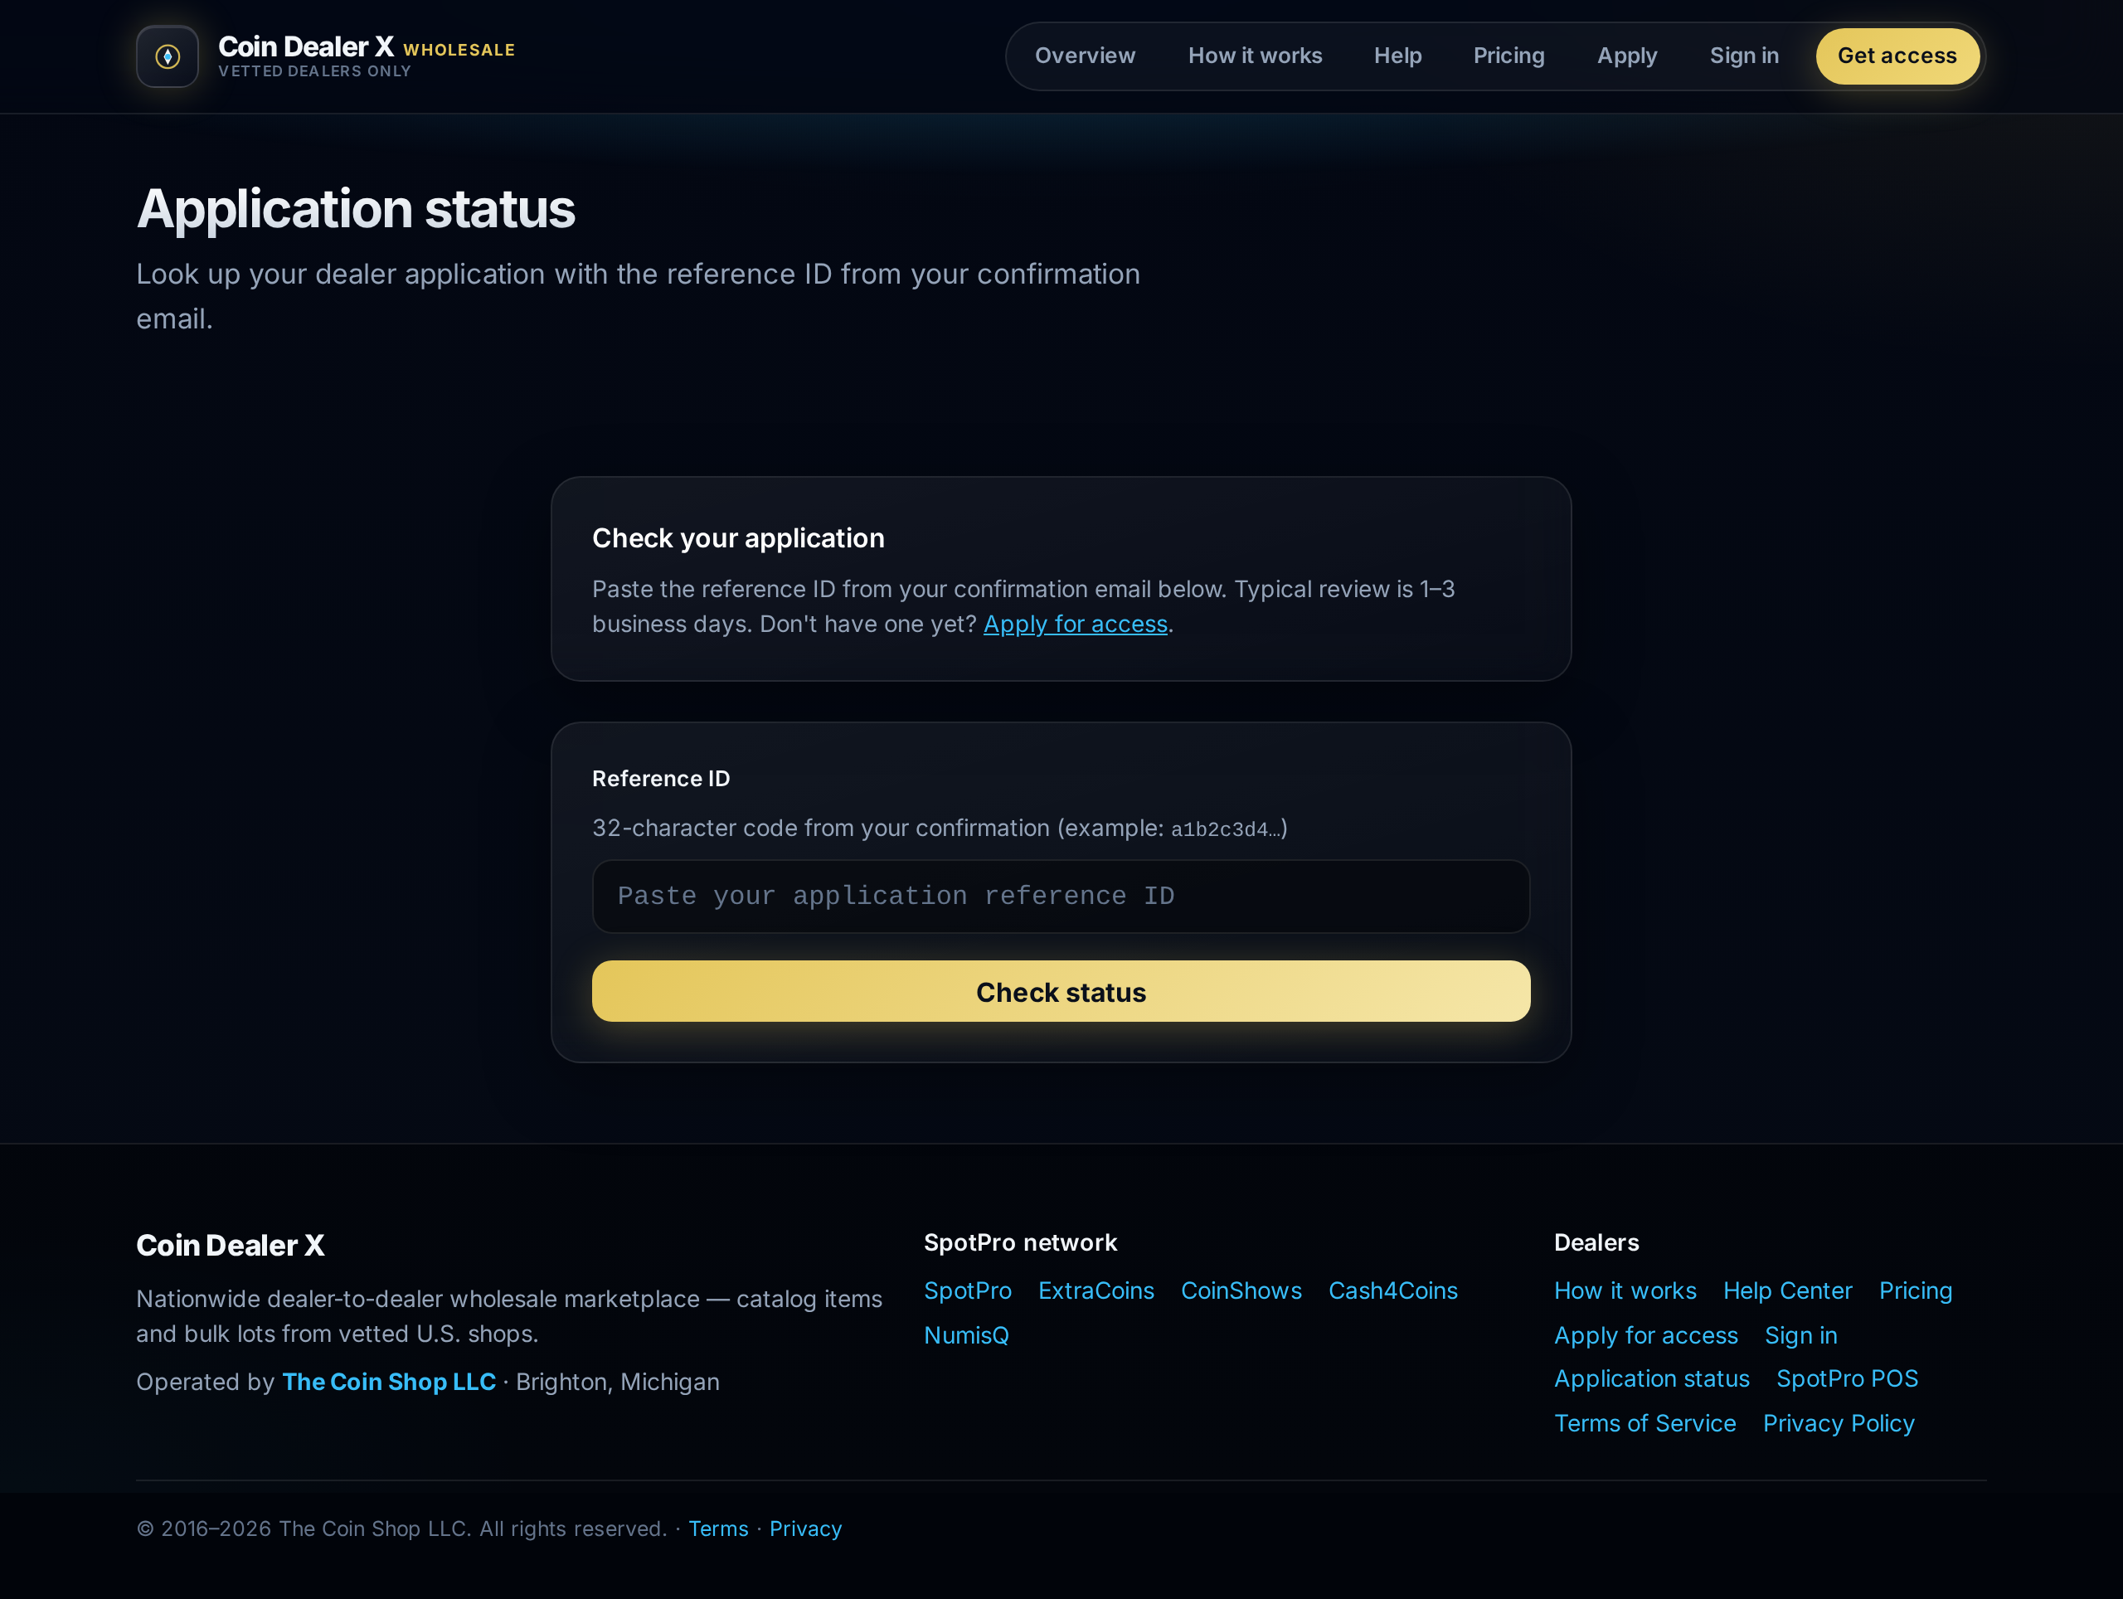Screen dimensions: 2123x1599
Task: Click the Coin Dealer X footer heading
Action: (x=231, y=1245)
